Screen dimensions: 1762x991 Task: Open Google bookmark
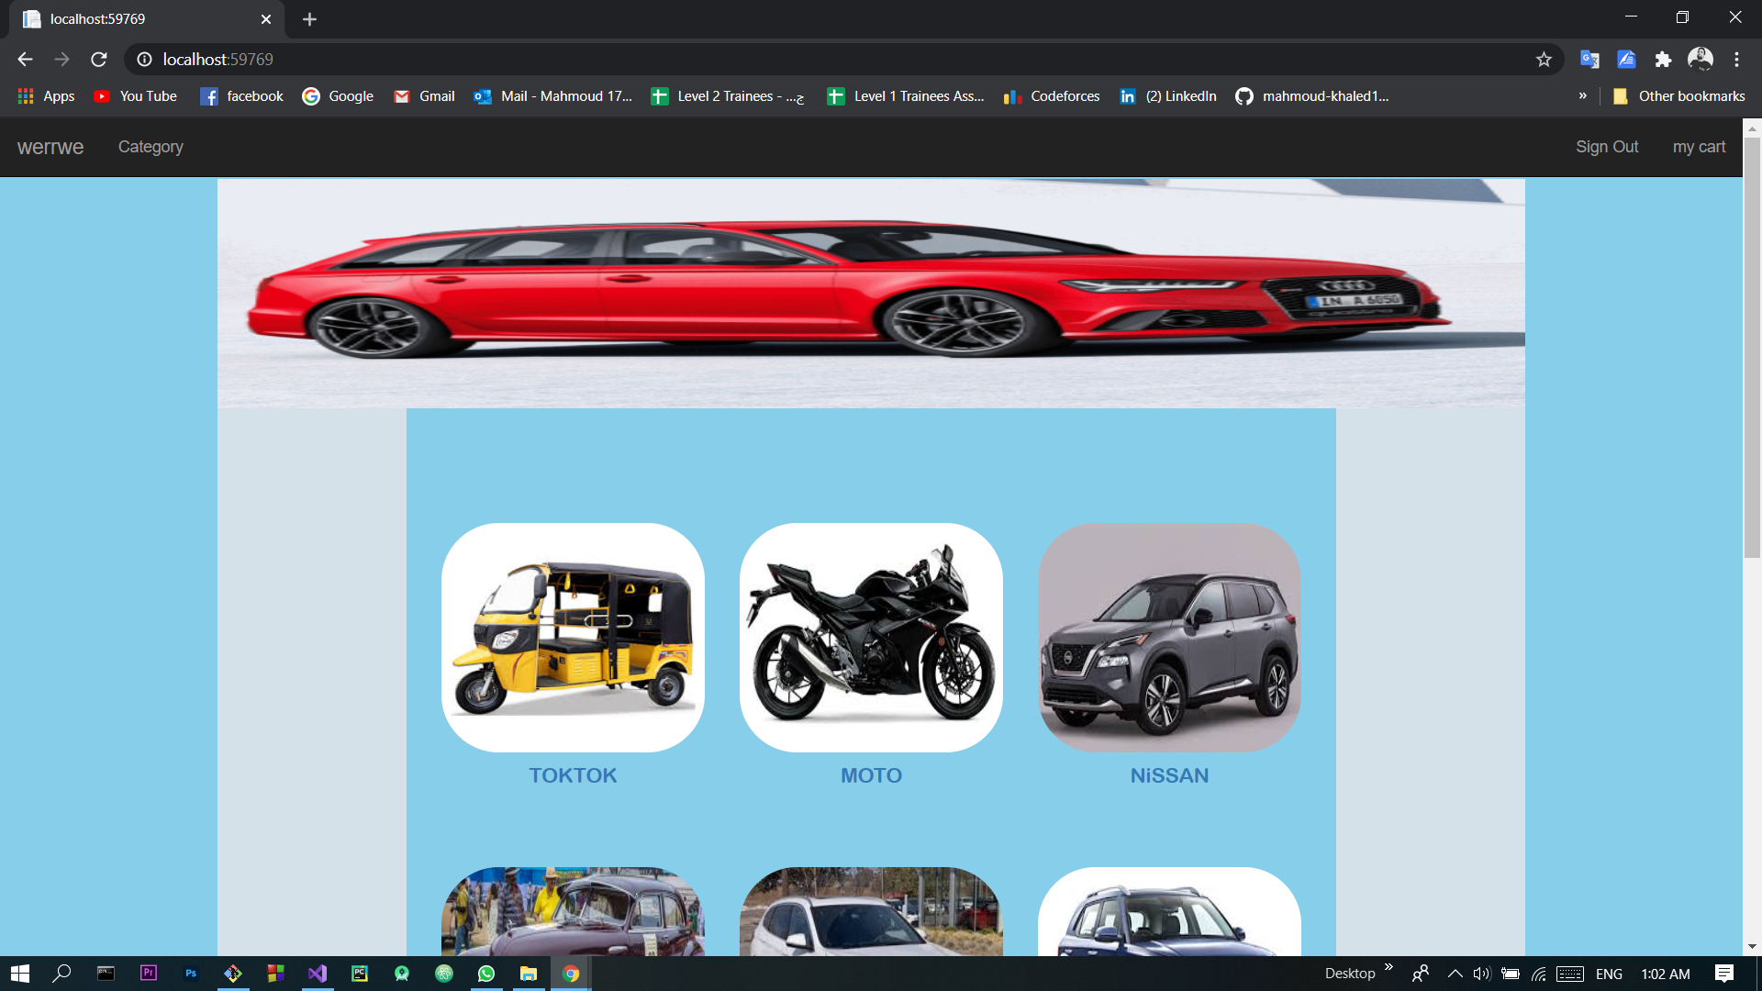[x=338, y=96]
